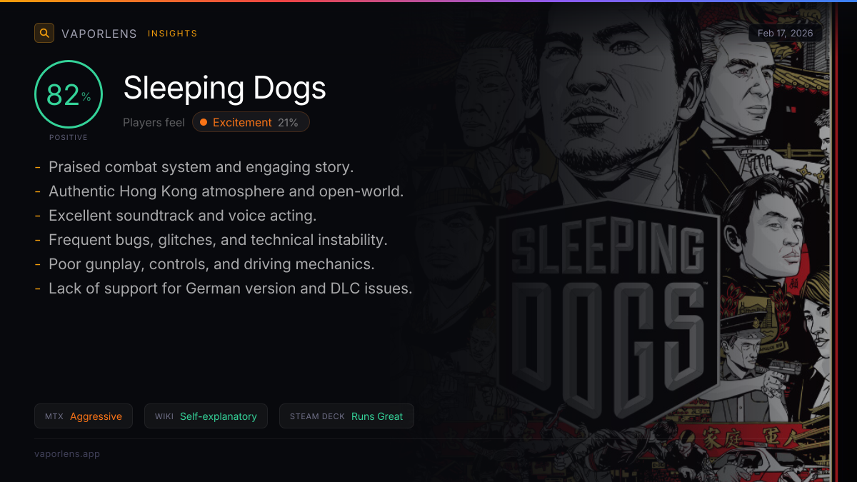
Task: Click the poor gunplay and controls bullet
Action: [211, 264]
